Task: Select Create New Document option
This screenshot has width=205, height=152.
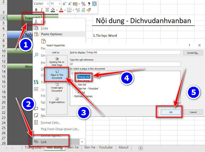Action: [57, 87]
